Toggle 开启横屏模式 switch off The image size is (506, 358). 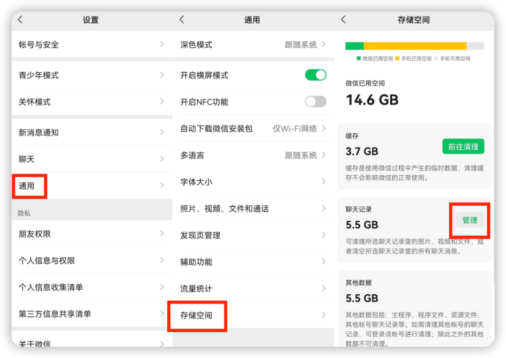pos(315,75)
